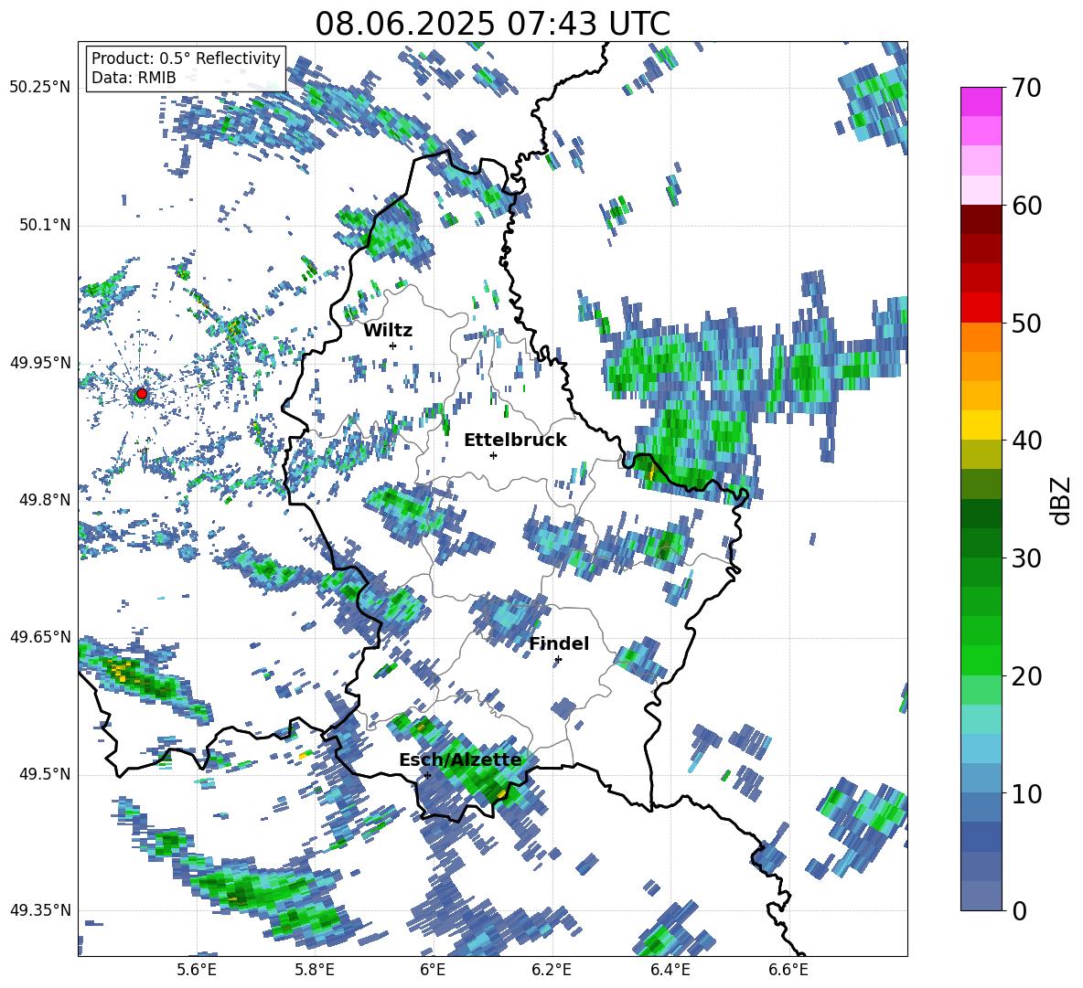Click the Wiltz city label

click(388, 331)
